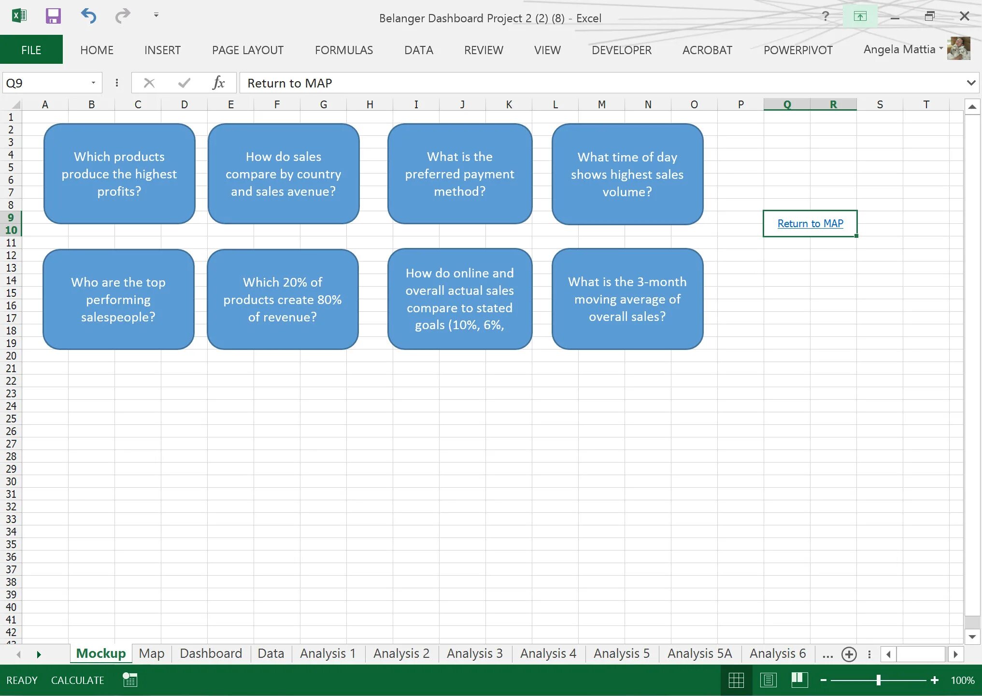Image resolution: width=982 pixels, height=696 pixels.
Task: Click the Return to MAP hyperlink
Action: tap(810, 224)
